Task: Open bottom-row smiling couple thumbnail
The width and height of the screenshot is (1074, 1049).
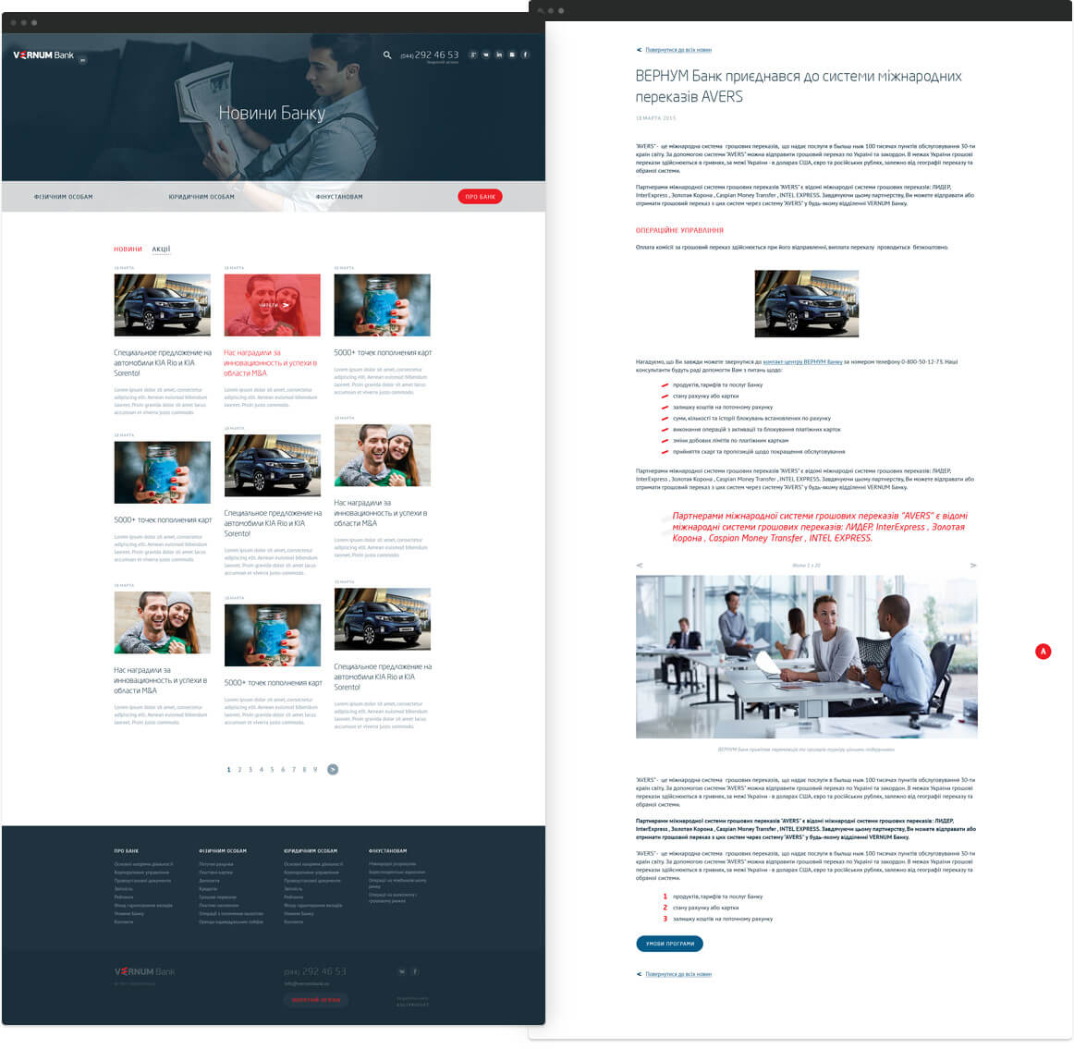Action: pyautogui.click(x=163, y=622)
